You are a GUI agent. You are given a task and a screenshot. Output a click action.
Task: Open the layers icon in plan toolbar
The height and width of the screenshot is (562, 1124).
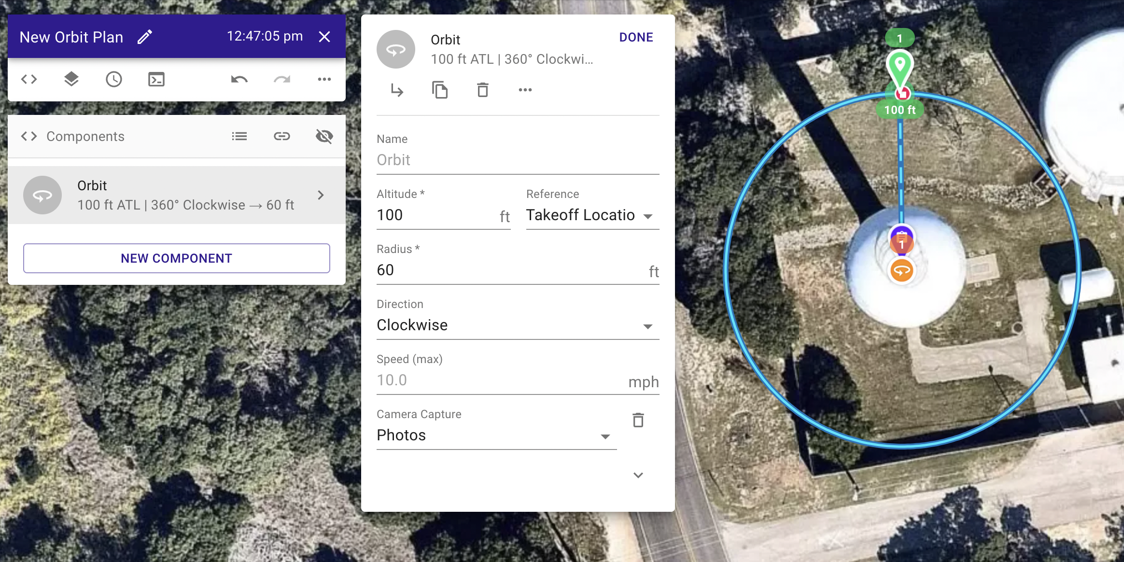(71, 79)
